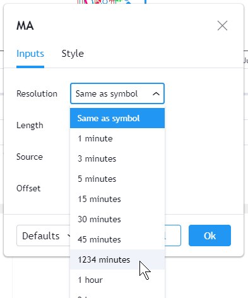Pick the 5 minutes option
The image size is (248, 298).
pyautogui.click(x=117, y=179)
